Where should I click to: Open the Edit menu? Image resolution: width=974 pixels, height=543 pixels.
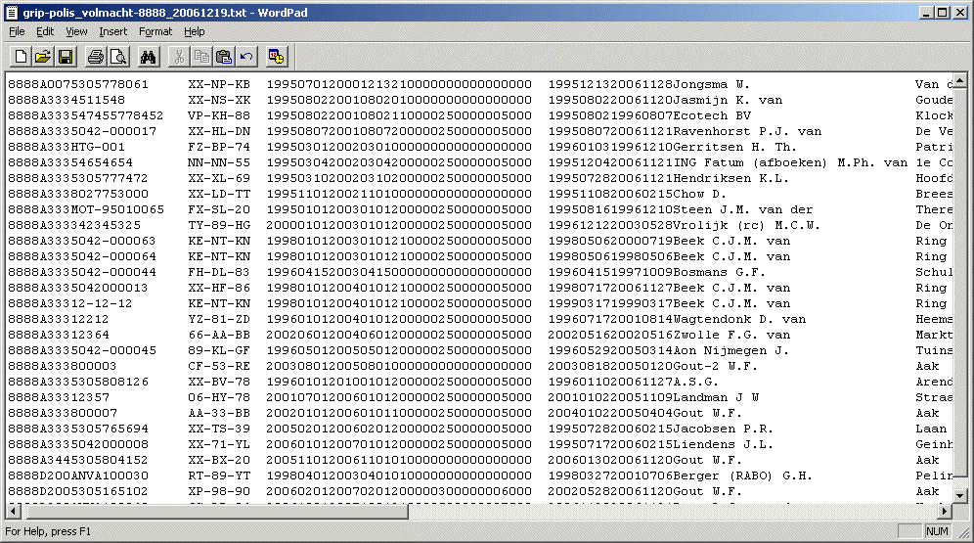point(45,32)
